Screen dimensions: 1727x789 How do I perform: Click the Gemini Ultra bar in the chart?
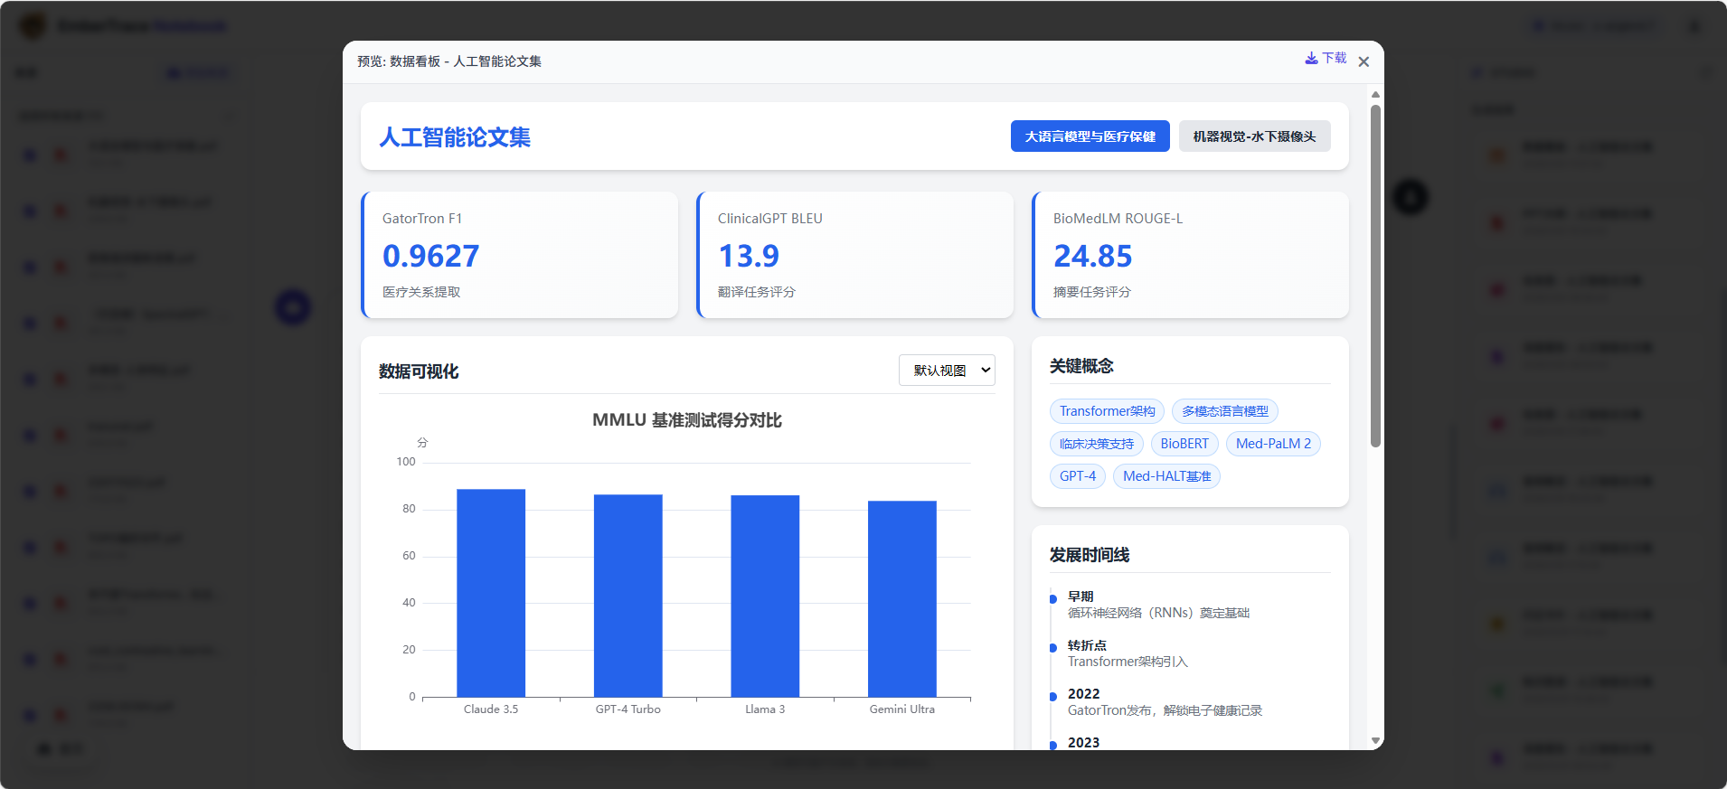902,599
